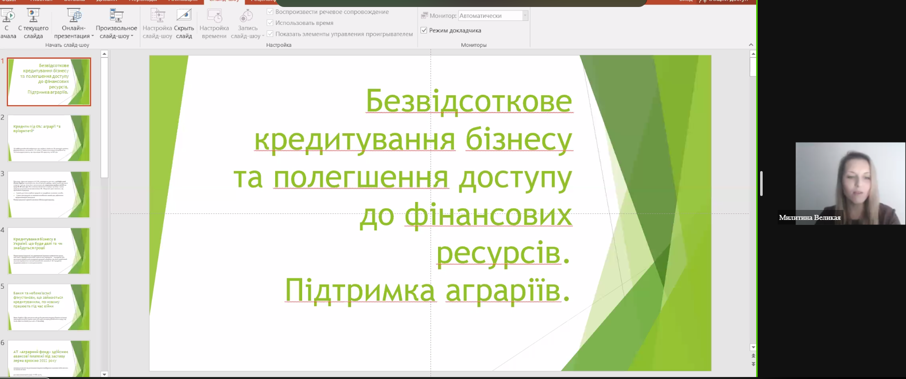Start slideshow from current slide icon
Screen dimensions: 906x379
[33, 16]
